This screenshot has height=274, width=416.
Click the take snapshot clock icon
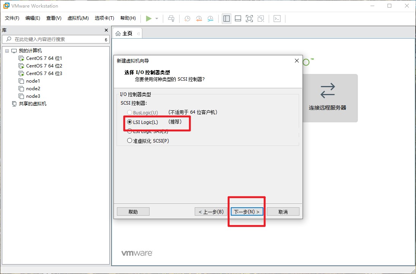tap(187, 19)
